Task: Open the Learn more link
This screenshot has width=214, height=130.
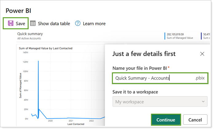Action: pos(94,23)
